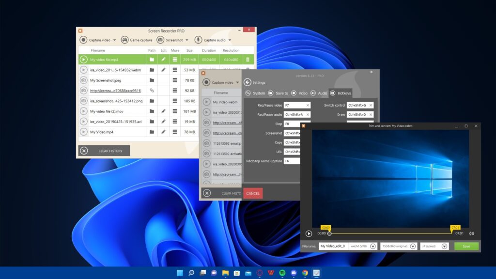Play ice_video_201...5-154932.webm
This screenshot has width=496, height=279.
83,70
